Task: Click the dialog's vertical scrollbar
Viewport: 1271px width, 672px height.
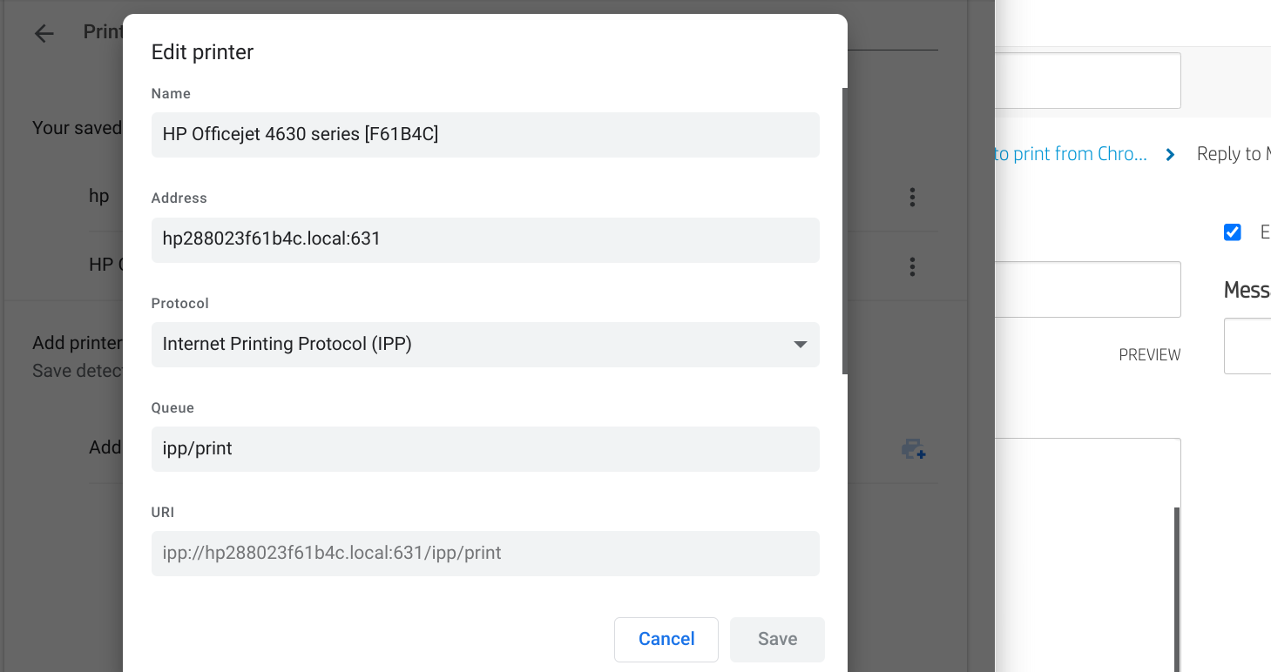Action: (844, 231)
